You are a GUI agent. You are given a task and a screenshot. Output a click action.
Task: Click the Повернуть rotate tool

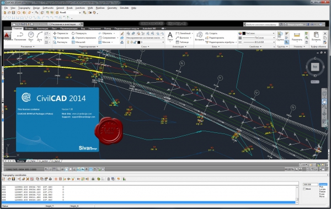(x=79, y=33)
